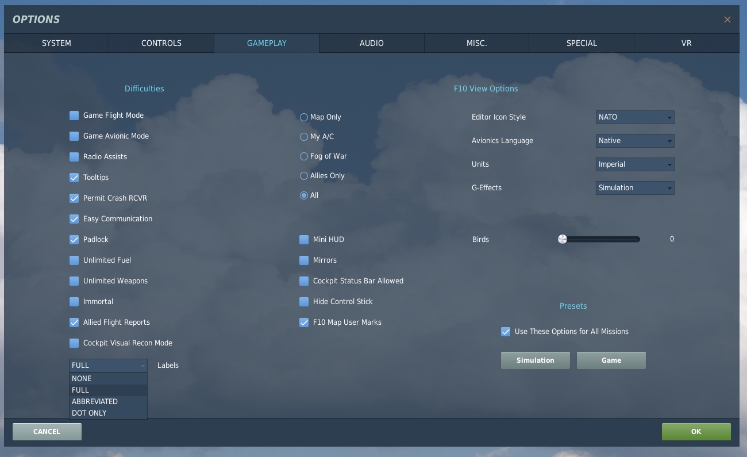The image size is (747, 457).
Task: Select the Map Only radio button
Action: (304, 117)
